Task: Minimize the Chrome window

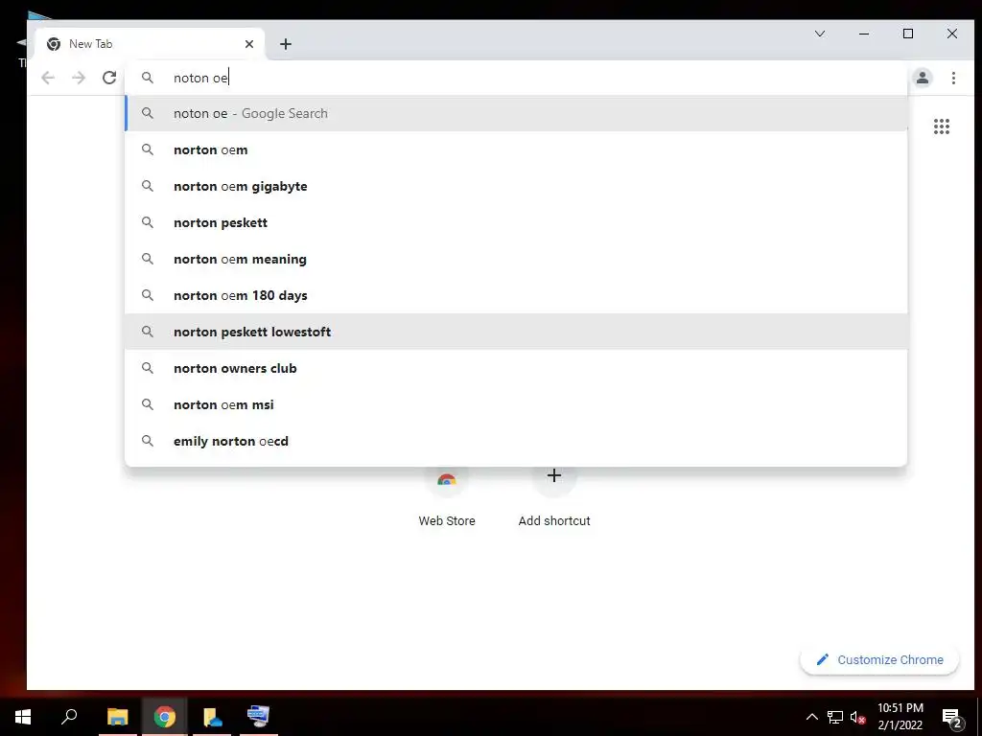Action: click(x=864, y=34)
